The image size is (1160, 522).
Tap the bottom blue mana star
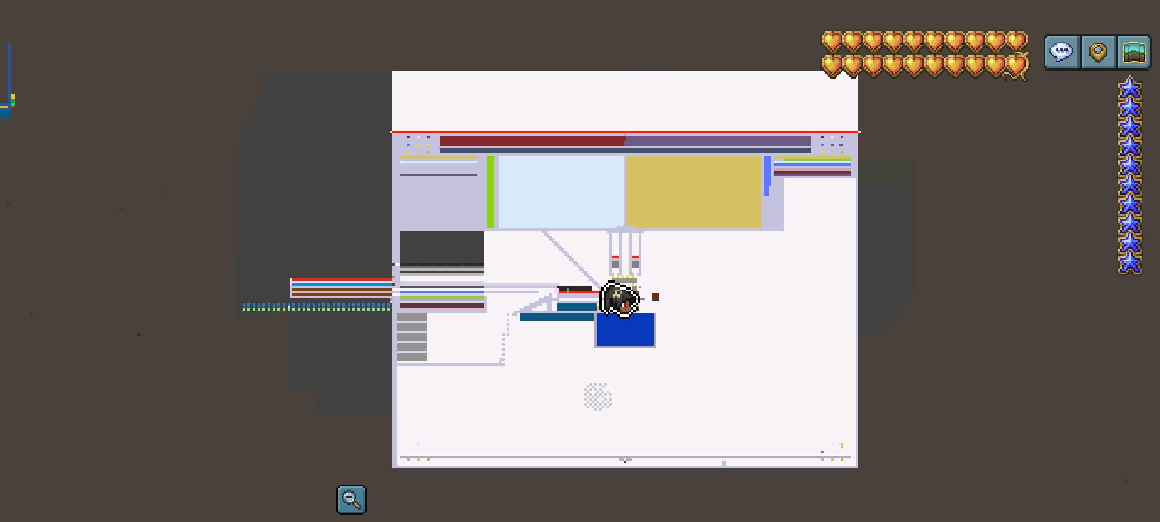point(1130,262)
